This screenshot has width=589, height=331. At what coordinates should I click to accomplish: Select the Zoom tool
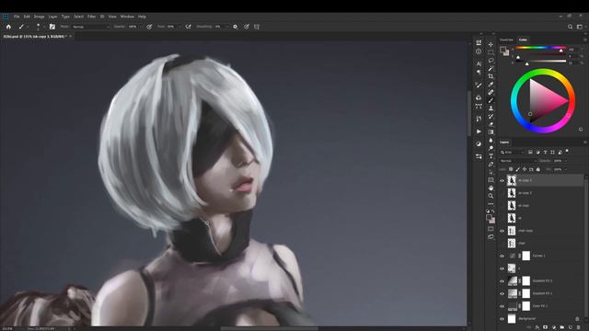coord(491,196)
